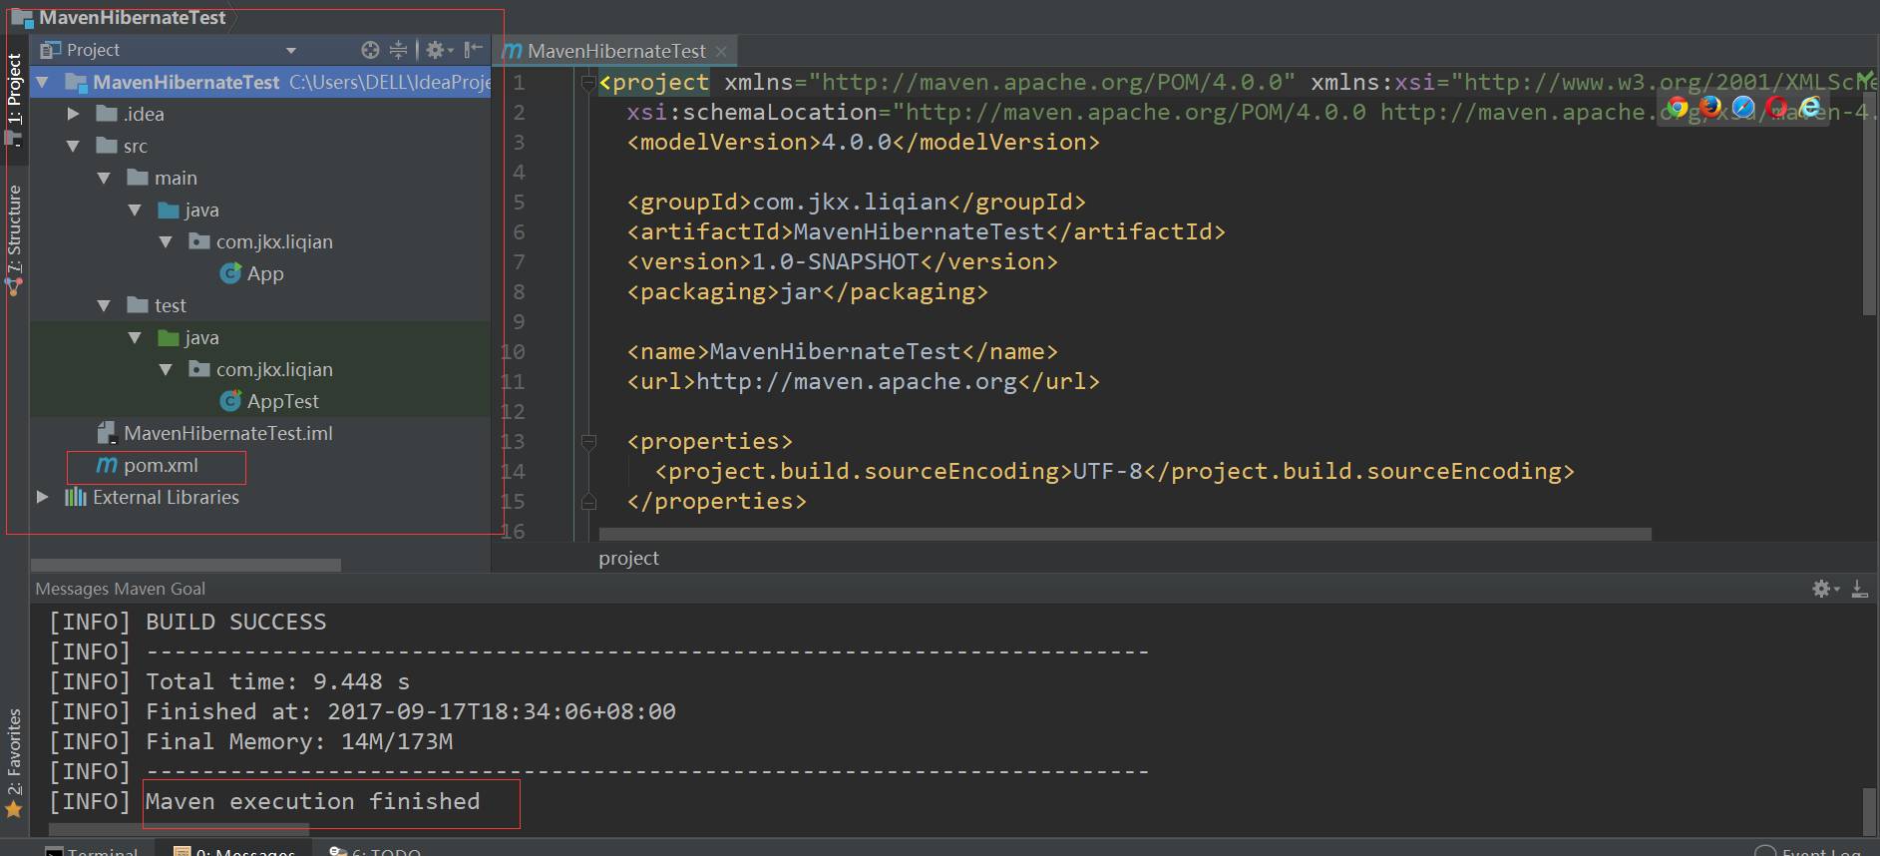Screen dimensions: 1880x856
Task: Select MavenHibernateTest.iml in the tree
Action: point(228,433)
